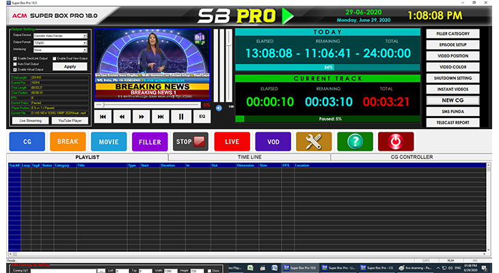499x273 pixels.
Task: Show hidden system tray icons
Action: pyautogui.click(x=438, y=268)
